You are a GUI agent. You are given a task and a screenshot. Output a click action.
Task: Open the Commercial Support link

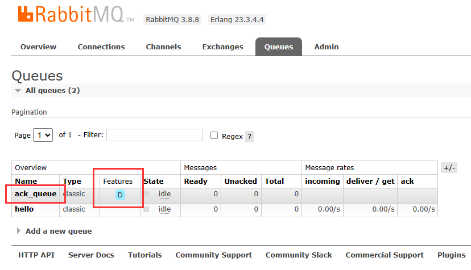[385, 255]
